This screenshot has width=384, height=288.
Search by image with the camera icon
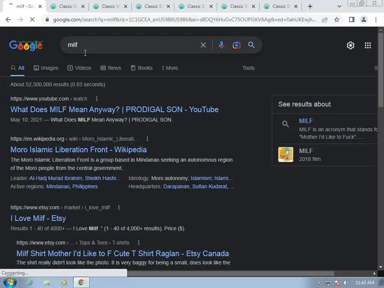click(236, 45)
